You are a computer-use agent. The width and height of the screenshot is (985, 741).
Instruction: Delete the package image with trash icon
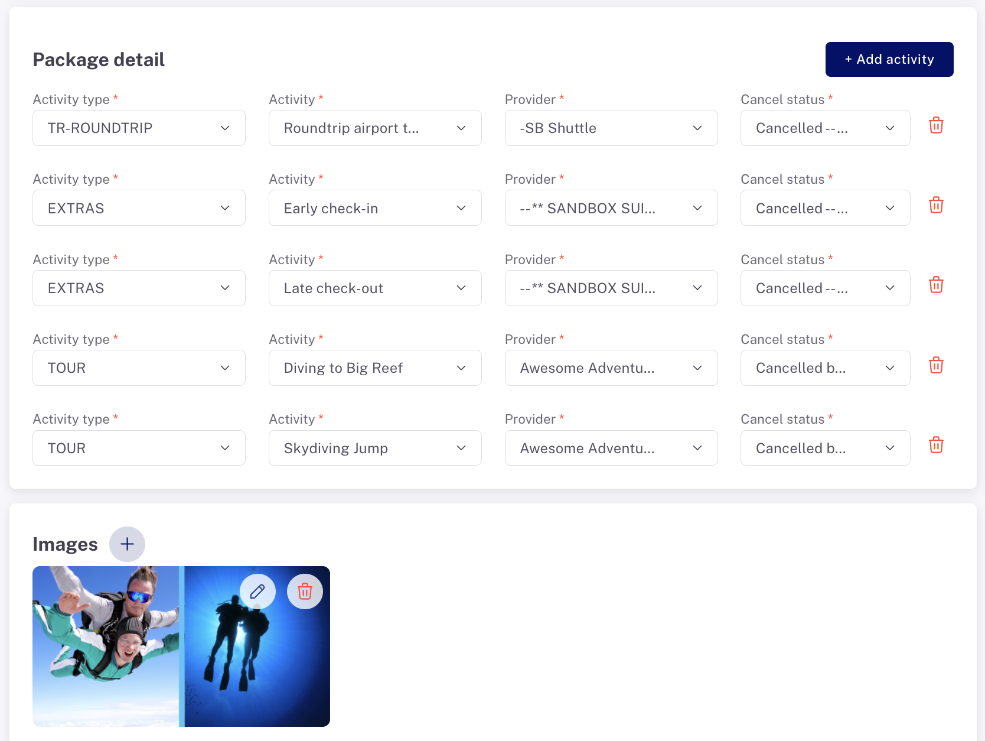click(x=305, y=591)
